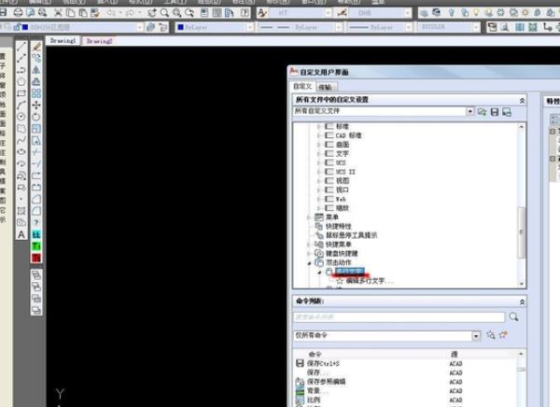The height and width of the screenshot is (407, 560).
Task: Select 保存Ctrl+S command in list
Action: tap(328, 363)
